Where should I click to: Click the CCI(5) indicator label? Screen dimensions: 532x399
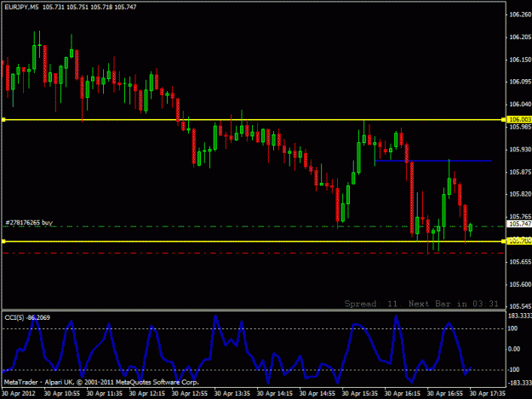27,317
